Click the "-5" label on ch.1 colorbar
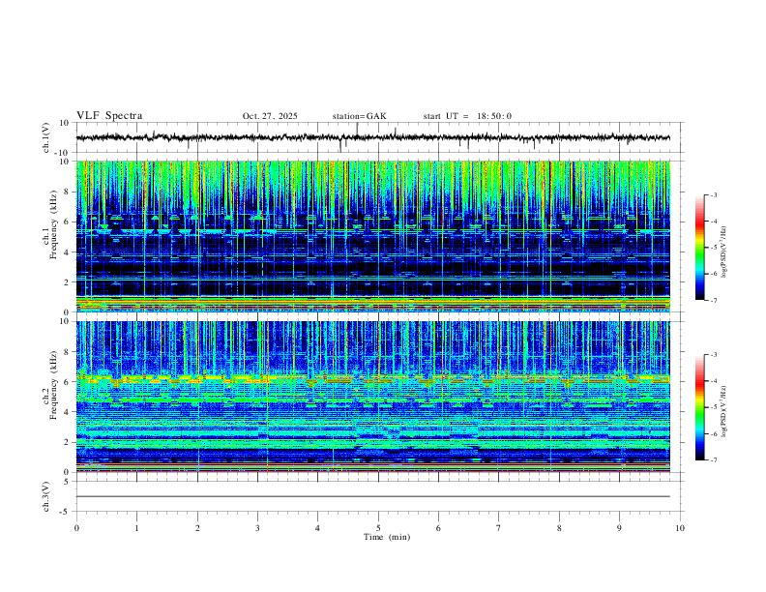The width and height of the screenshot is (766, 592). (713, 248)
